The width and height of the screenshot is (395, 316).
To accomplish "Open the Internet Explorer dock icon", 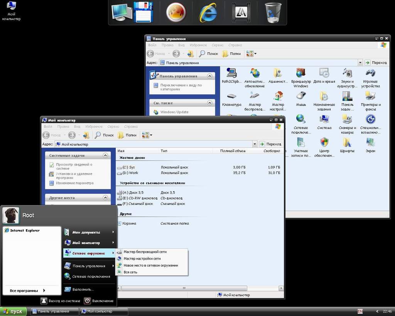I will [x=208, y=13].
